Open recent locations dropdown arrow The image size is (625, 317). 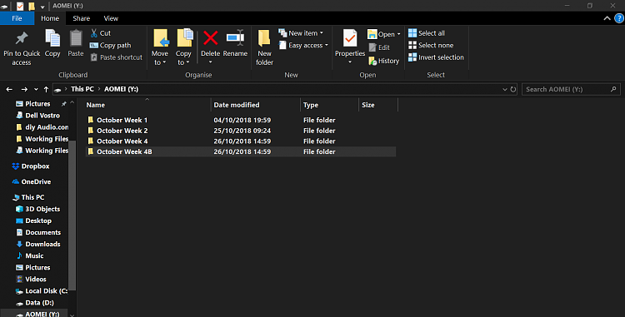click(36, 90)
